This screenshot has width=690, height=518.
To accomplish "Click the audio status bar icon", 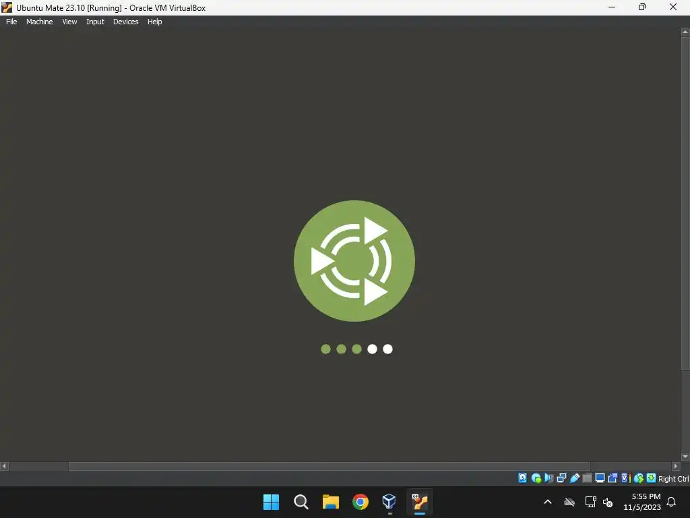I will [548, 478].
